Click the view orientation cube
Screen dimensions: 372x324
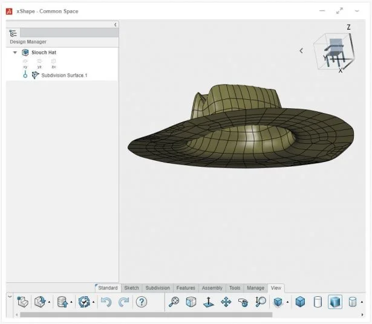click(333, 51)
